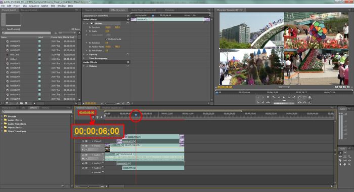Viewport: 354px width, 192px height.
Task: Click Lift button in Program monitor
Action: pos(299,102)
